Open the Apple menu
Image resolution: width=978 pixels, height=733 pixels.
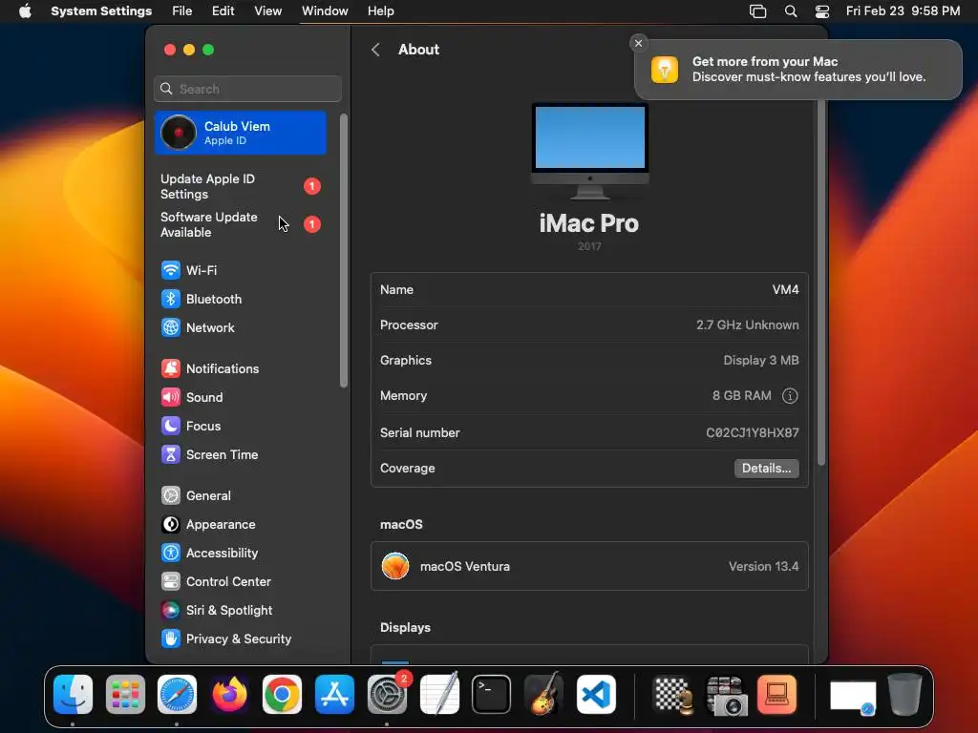pos(25,11)
